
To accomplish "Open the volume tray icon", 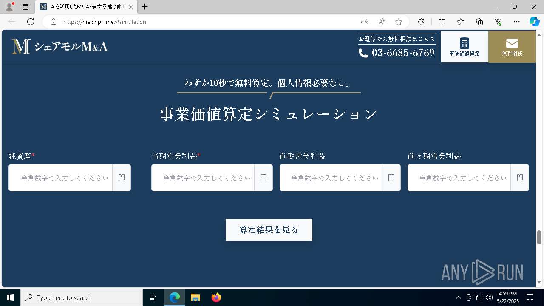I will tap(489, 297).
